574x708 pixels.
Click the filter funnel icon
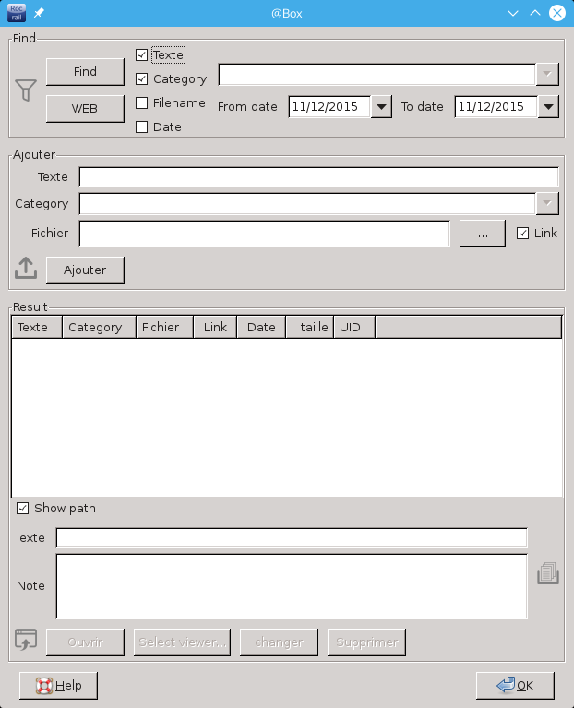(x=26, y=90)
